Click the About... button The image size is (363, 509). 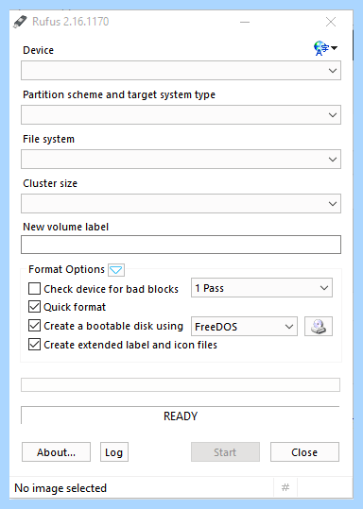[x=56, y=451]
